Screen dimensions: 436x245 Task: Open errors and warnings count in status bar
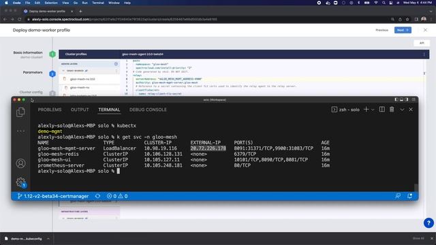pos(117,196)
